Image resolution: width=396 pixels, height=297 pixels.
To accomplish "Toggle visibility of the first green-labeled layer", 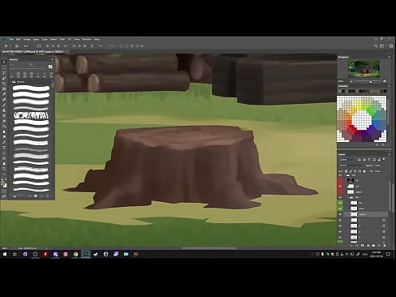I will click(x=340, y=203).
